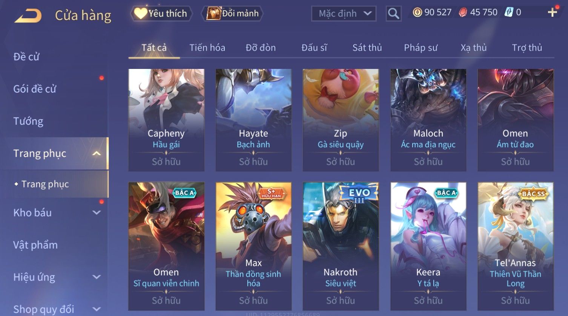
Task: Switch to the Sát thủ tab
Action: (x=367, y=48)
